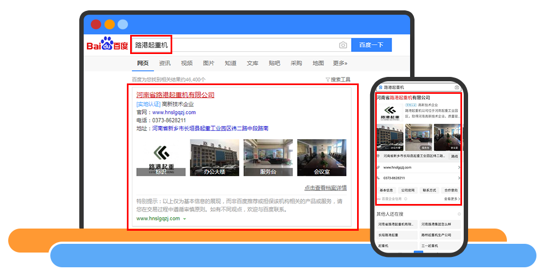This screenshot has width=543, height=276.
Task: Open the 标识 logo thumbnail
Action: point(161,158)
